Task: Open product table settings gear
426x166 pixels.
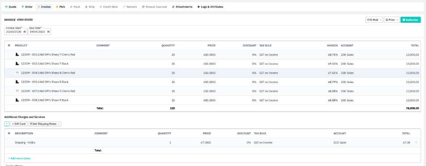Action: (9, 46)
